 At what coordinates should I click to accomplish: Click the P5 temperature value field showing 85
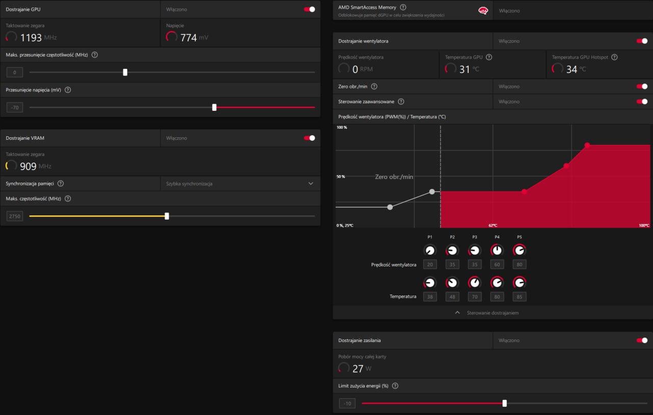tap(519, 297)
